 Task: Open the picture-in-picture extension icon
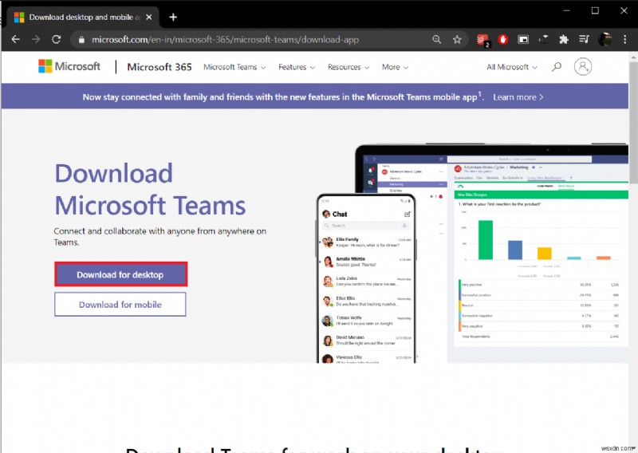(x=523, y=40)
